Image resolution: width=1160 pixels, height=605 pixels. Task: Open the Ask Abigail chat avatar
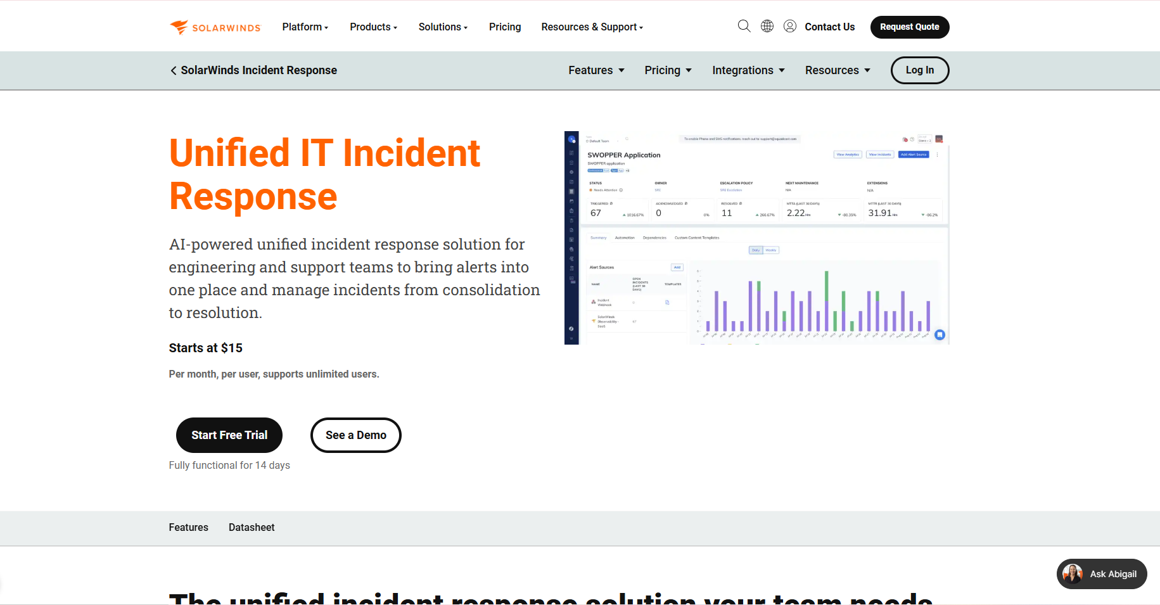point(1073,574)
